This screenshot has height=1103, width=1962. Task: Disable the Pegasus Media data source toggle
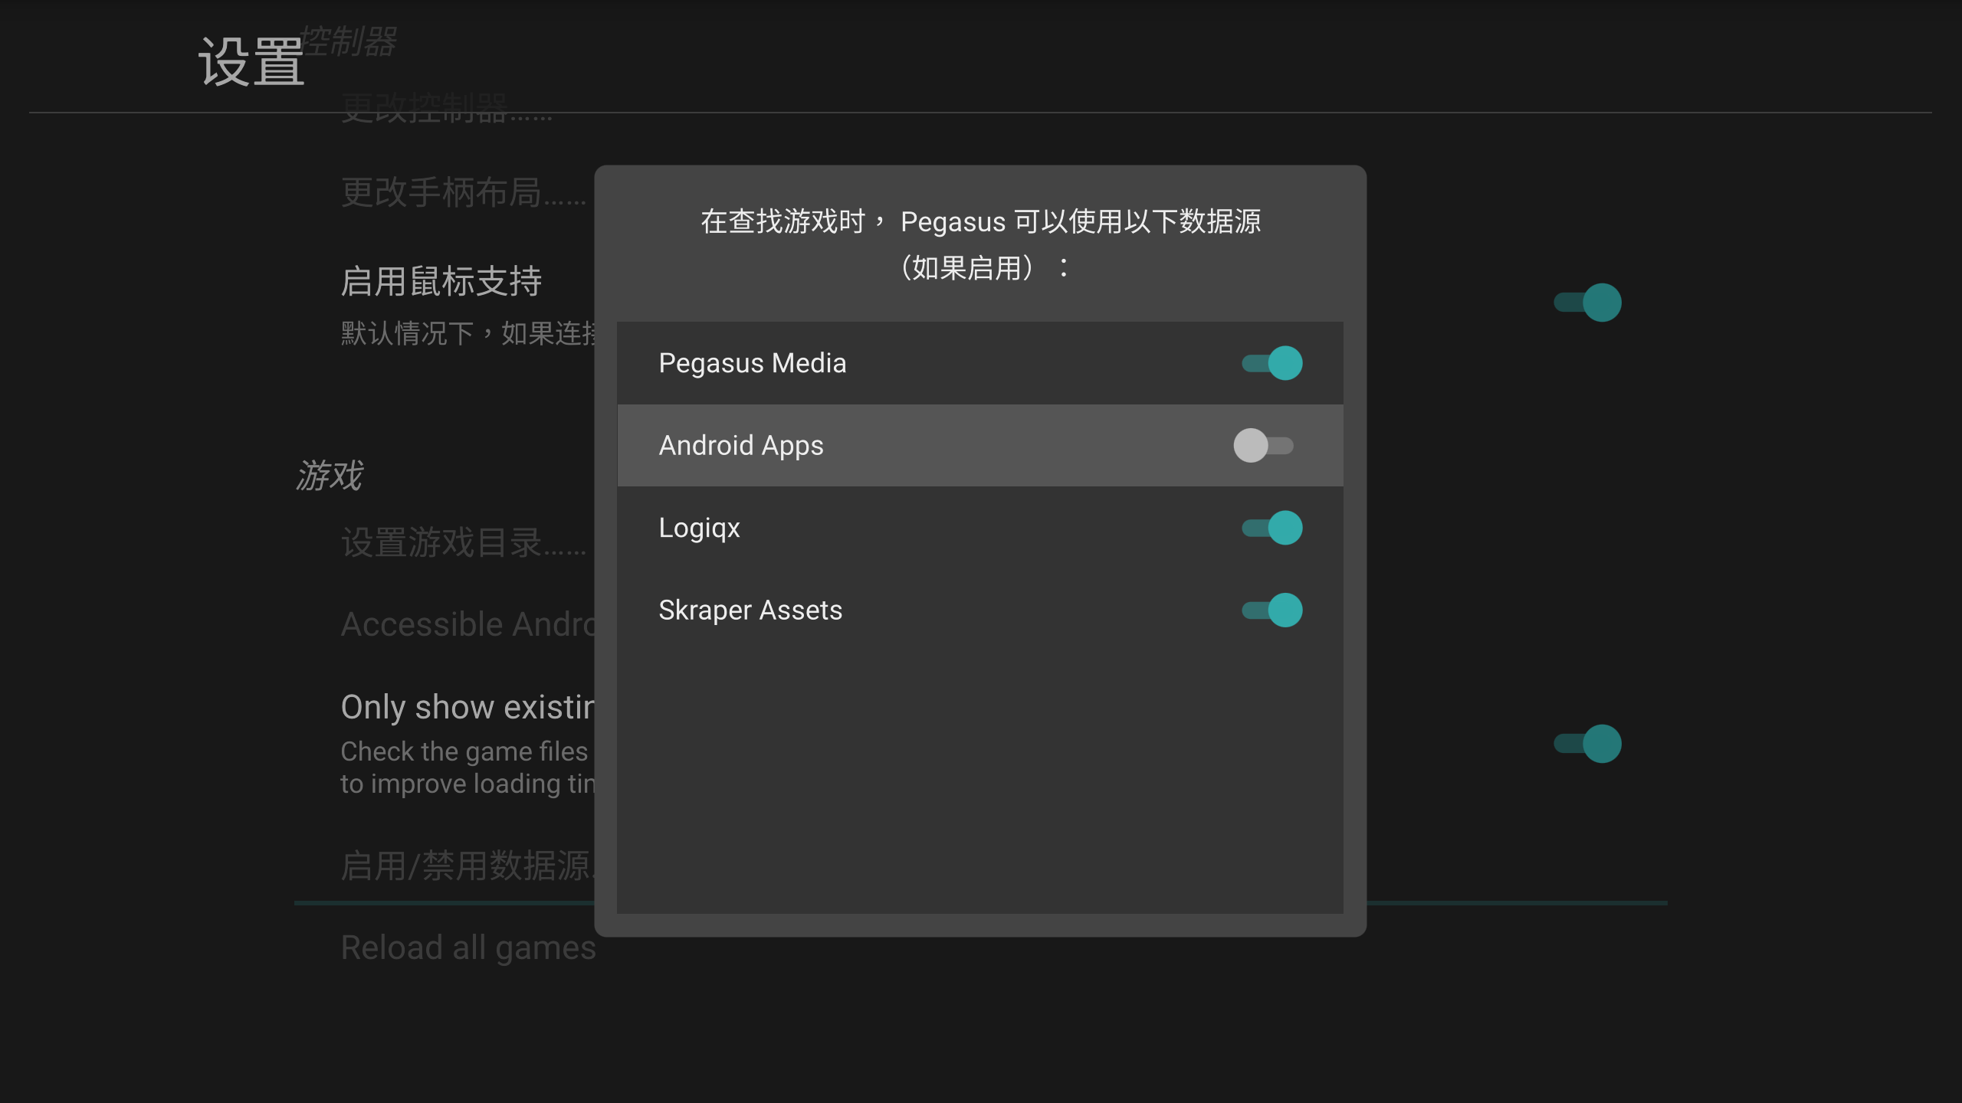point(1271,363)
